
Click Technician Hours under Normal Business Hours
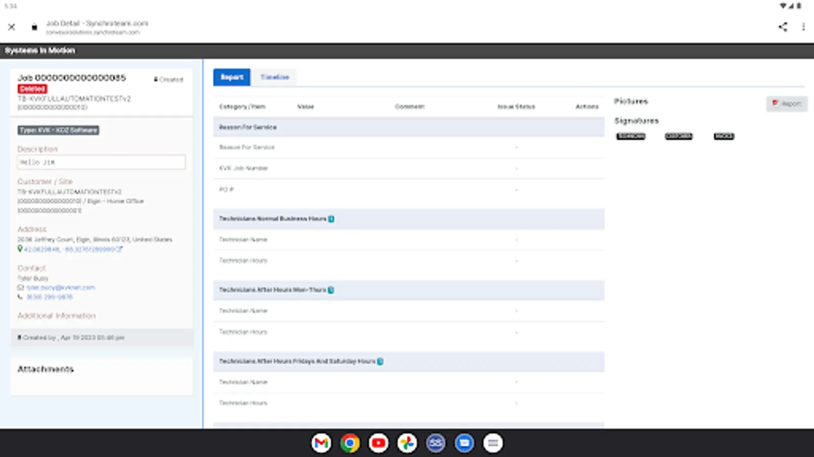(243, 260)
